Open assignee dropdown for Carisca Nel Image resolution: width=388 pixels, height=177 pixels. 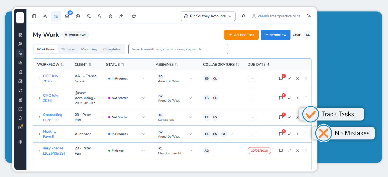click(190, 117)
